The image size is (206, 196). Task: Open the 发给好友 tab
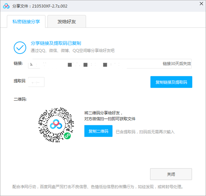(x=67, y=22)
